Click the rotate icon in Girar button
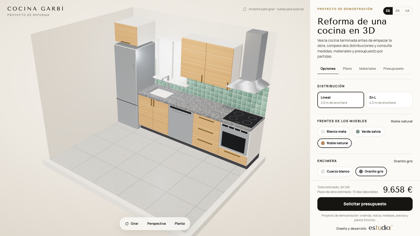The width and height of the screenshot is (420, 236). click(127, 224)
